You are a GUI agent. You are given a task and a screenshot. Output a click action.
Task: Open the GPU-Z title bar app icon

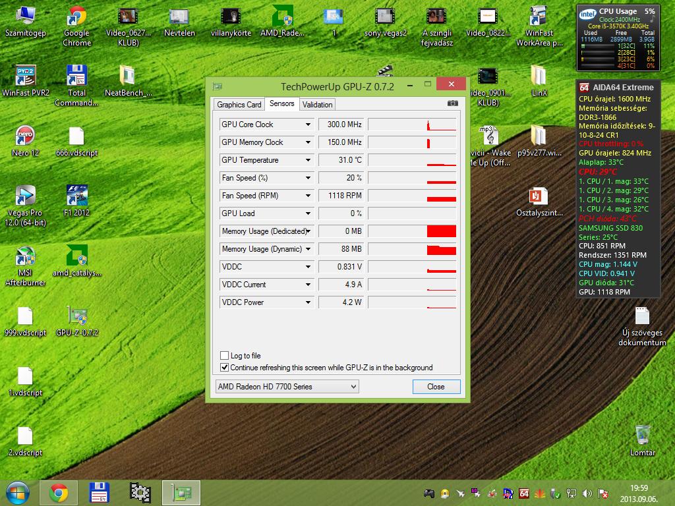point(218,86)
